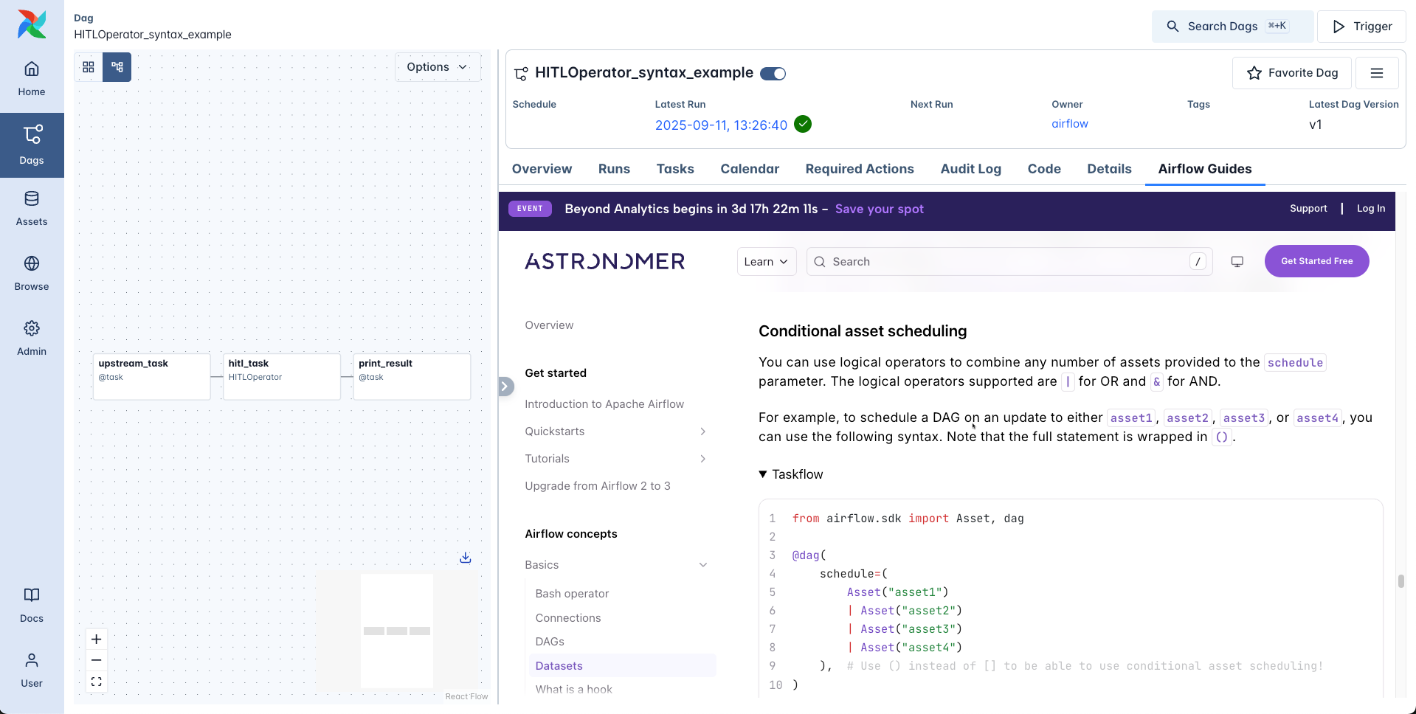This screenshot has height=714, width=1416.
Task: Expand the Quickstarts section
Action: click(702, 431)
